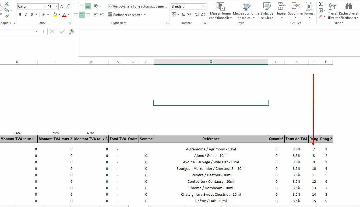Apply the yellow fill color bucket
The image size is (360, 207).
tap(55, 15)
